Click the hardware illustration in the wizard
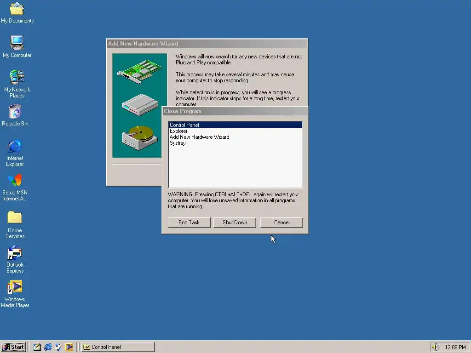 pos(139,105)
